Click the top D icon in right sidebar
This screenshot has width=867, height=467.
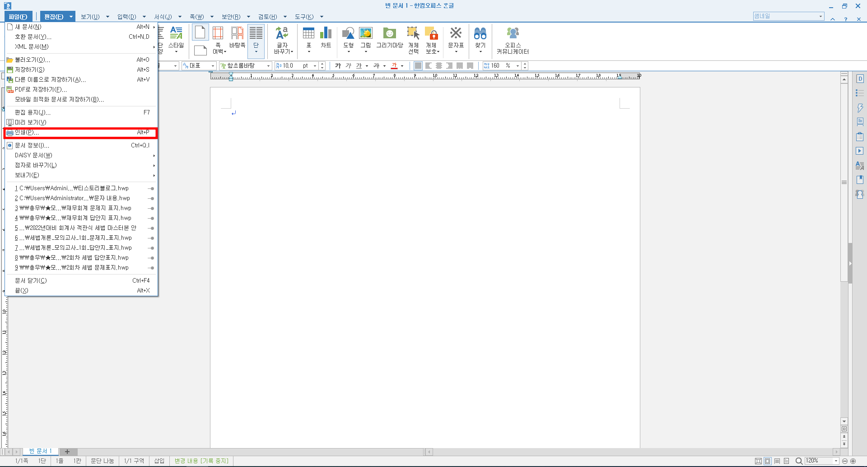pos(860,79)
